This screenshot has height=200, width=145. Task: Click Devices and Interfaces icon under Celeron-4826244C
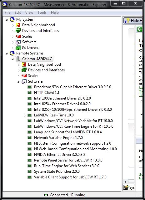pyautogui.click(x=24, y=70)
